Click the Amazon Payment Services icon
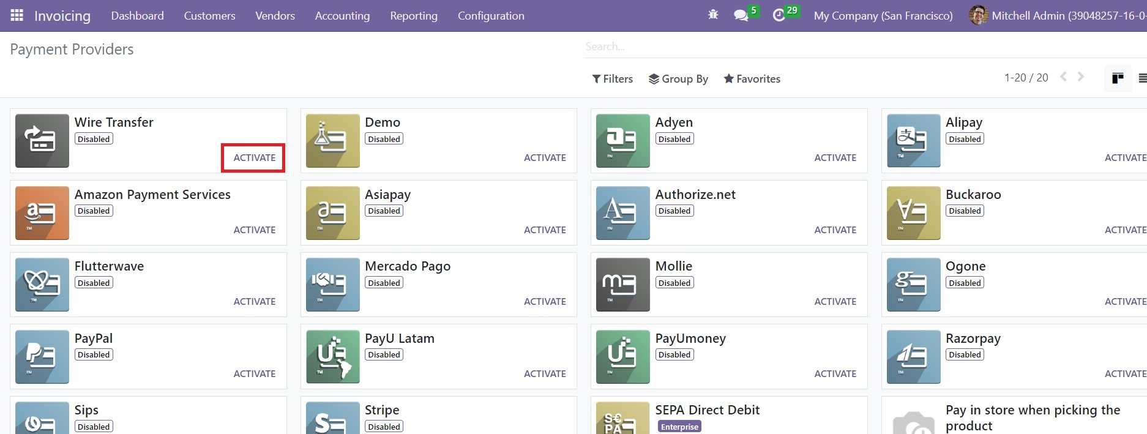This screenshot has height=434, width=1147. click(x=42, y=213)
